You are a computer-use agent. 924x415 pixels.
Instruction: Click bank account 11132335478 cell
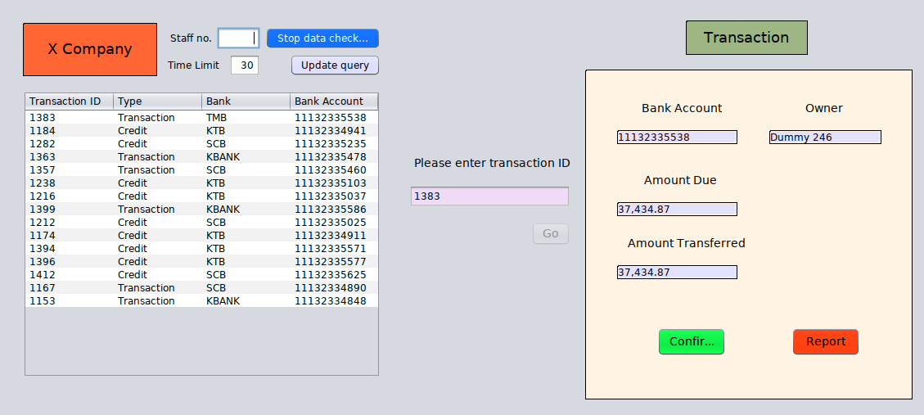(x=334, y=157)
